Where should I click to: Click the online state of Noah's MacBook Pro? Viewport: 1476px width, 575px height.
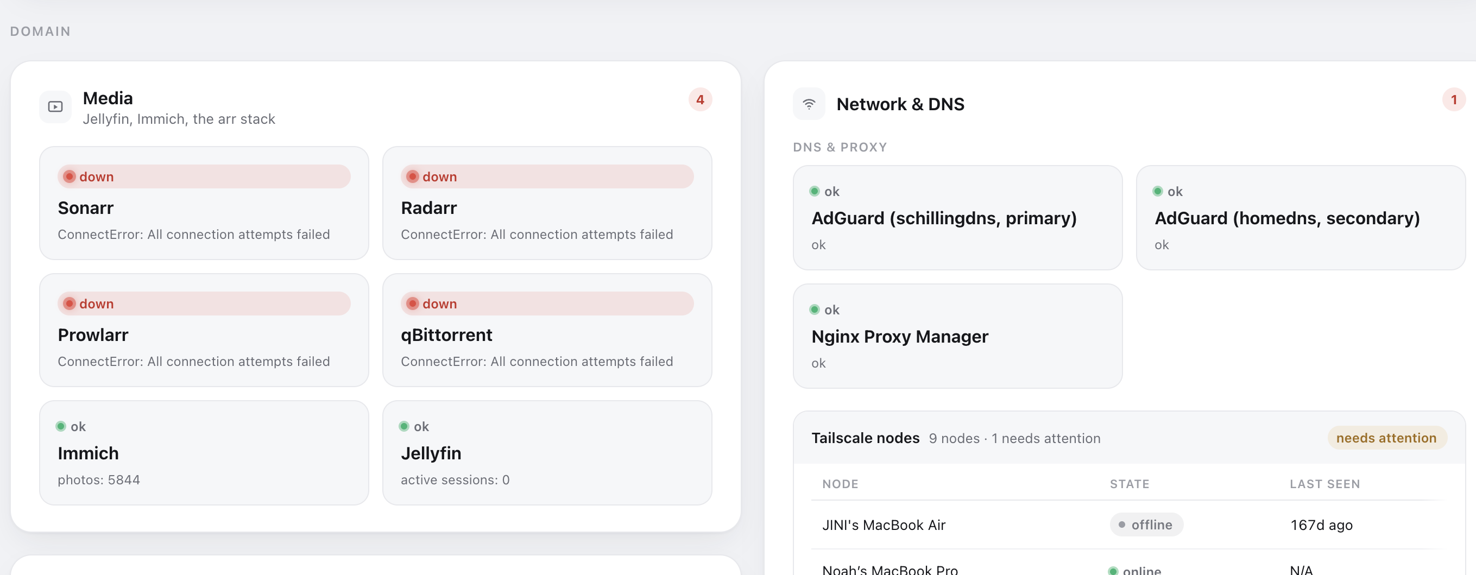tap(1134, 571)
